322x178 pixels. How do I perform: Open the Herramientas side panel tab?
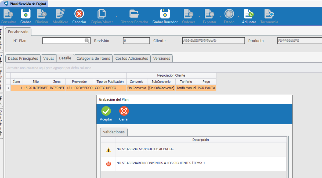[1, 39]
